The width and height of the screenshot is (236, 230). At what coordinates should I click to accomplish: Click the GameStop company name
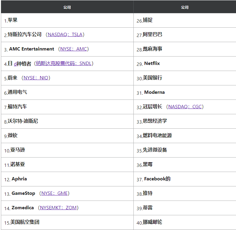(23, 193)
